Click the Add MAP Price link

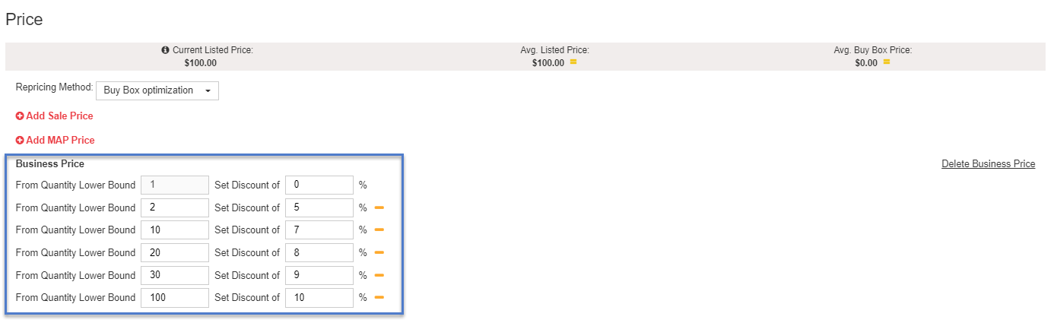pos(56,141)
